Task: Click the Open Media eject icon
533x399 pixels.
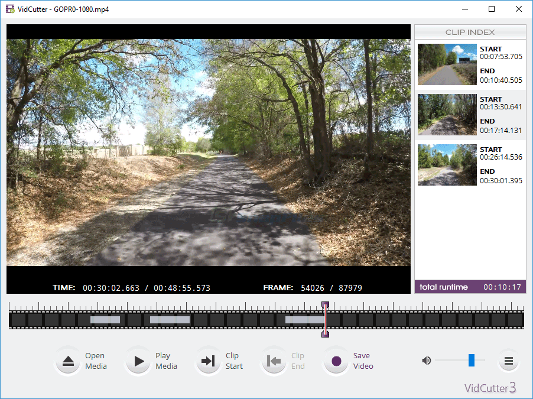Action: [x=69, y=361]
